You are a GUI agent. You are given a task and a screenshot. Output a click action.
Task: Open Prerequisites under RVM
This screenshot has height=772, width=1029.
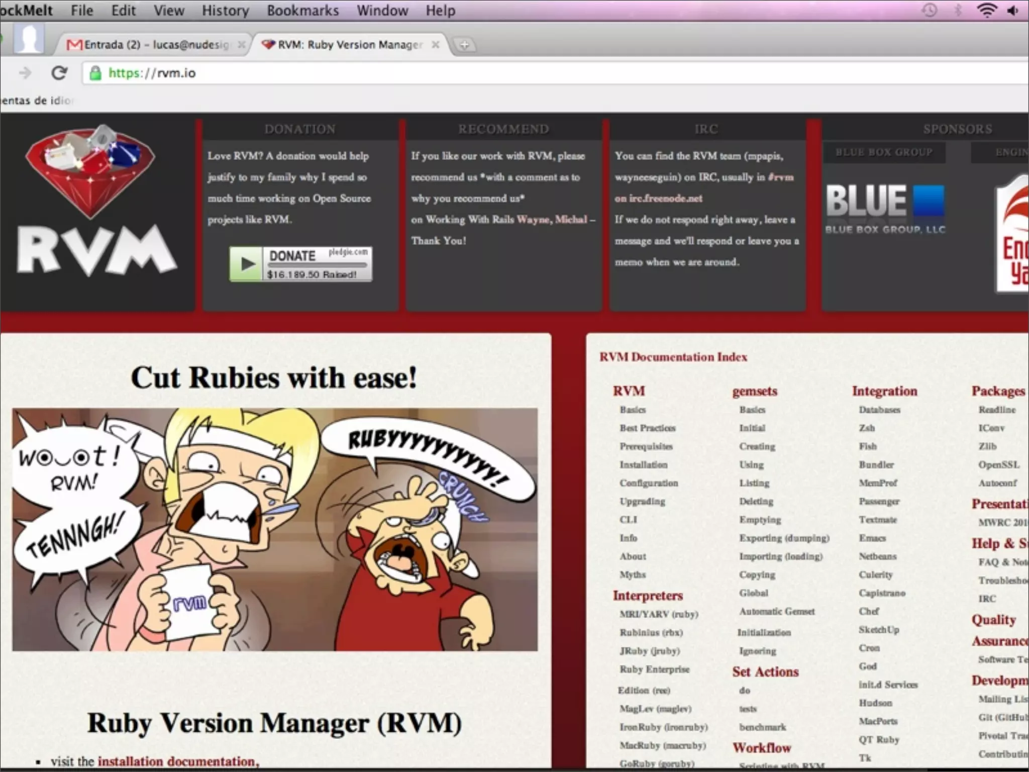[646, 446]
